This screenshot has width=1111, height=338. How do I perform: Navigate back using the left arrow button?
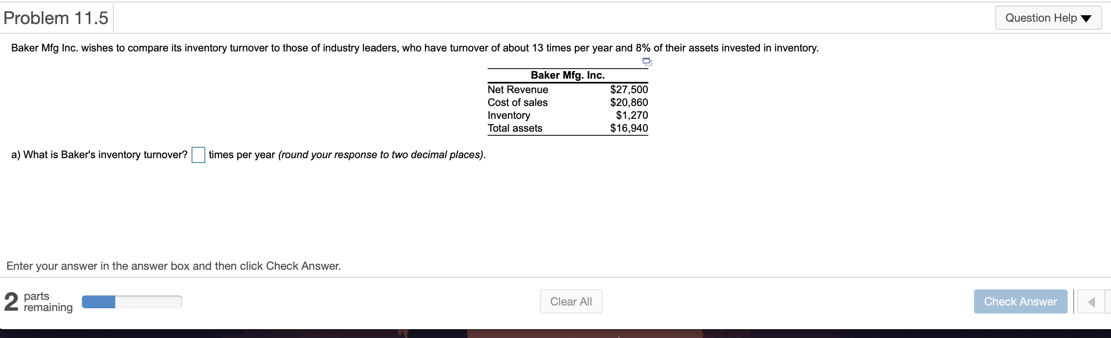[1092, 301]
